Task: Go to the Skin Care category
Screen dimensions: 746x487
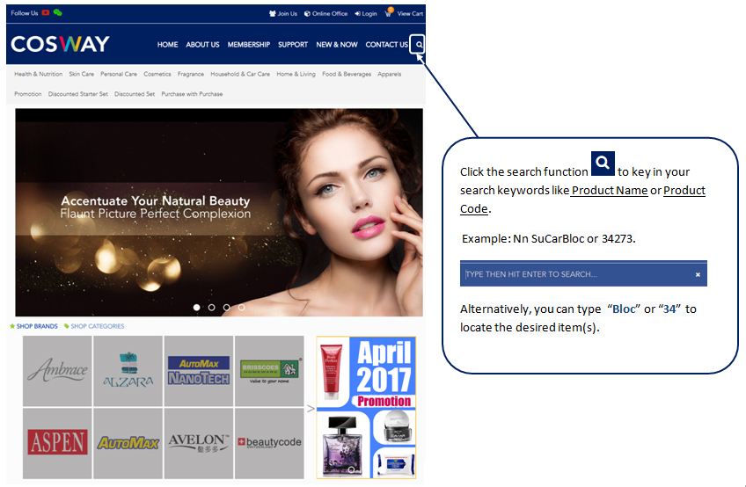Action: [81, 75]
